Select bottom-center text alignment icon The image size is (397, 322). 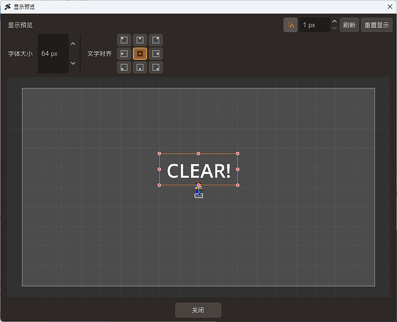[140, 67]
